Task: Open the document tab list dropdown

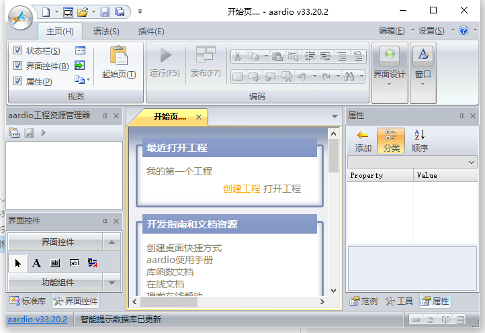Action: (335, 117)
